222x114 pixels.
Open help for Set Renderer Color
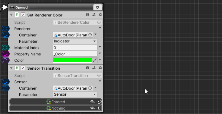[88, 15]
